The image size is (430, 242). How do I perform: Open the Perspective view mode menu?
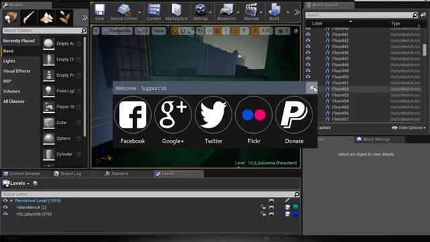tap(117, 31)
